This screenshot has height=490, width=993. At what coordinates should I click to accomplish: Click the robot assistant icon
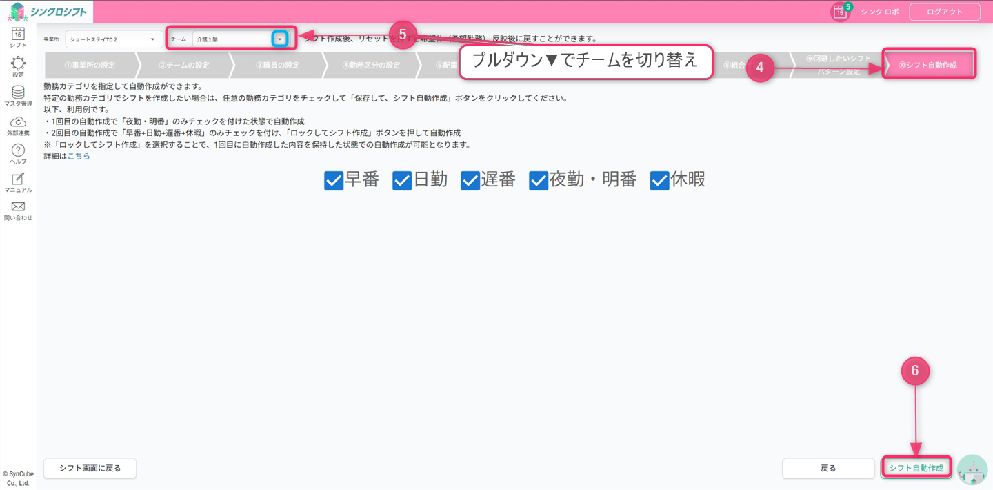tap(972, 469)
